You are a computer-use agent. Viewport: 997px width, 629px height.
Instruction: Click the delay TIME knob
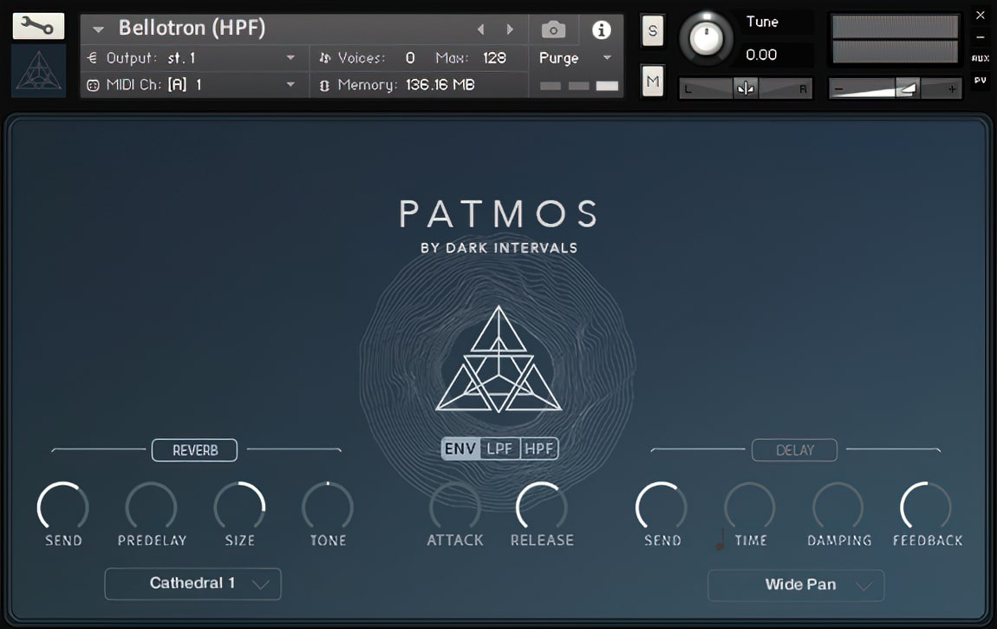(750, 507)
